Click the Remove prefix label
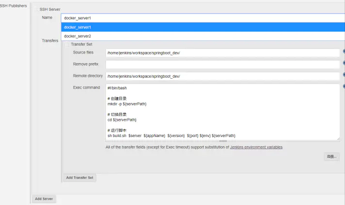 pyautogui.click(x=86, y=64)
